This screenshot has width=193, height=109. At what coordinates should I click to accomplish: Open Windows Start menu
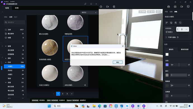pos(49,106)
